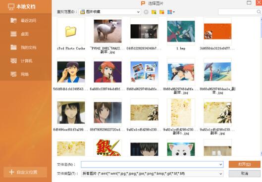Expand the 文件名 dropdown arrow
Screen dimensions: 262x182
click(221, 165)
